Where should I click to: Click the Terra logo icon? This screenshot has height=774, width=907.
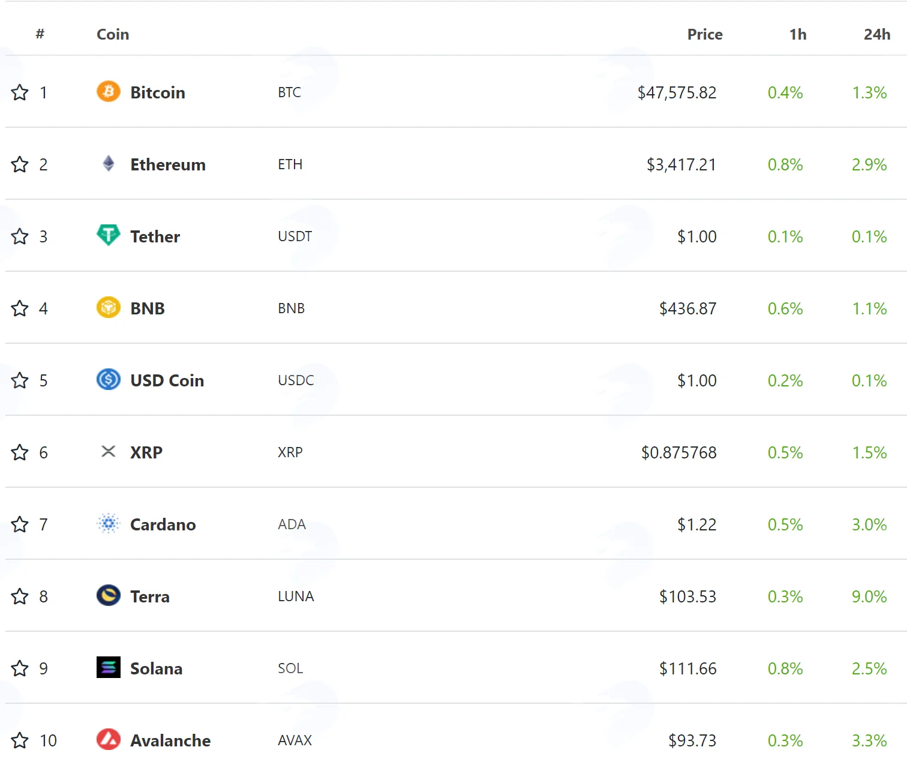(x=109, y=595)
